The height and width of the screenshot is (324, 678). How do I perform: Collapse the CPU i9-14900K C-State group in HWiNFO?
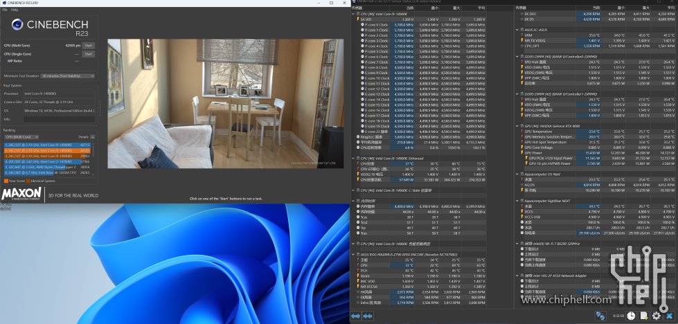pos(353,190)
